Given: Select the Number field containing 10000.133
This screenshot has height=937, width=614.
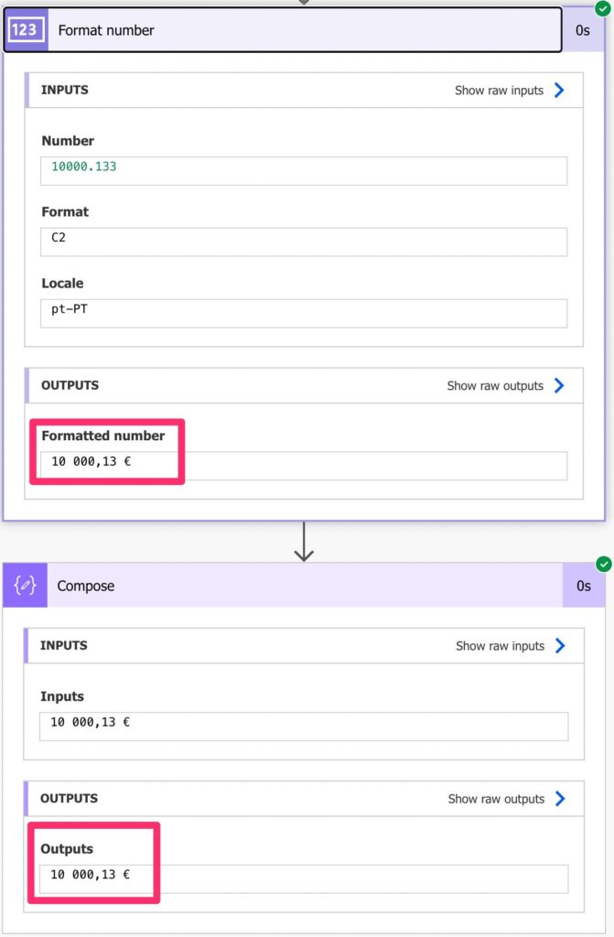Looking at the screenshot, I should click(302, 170).
